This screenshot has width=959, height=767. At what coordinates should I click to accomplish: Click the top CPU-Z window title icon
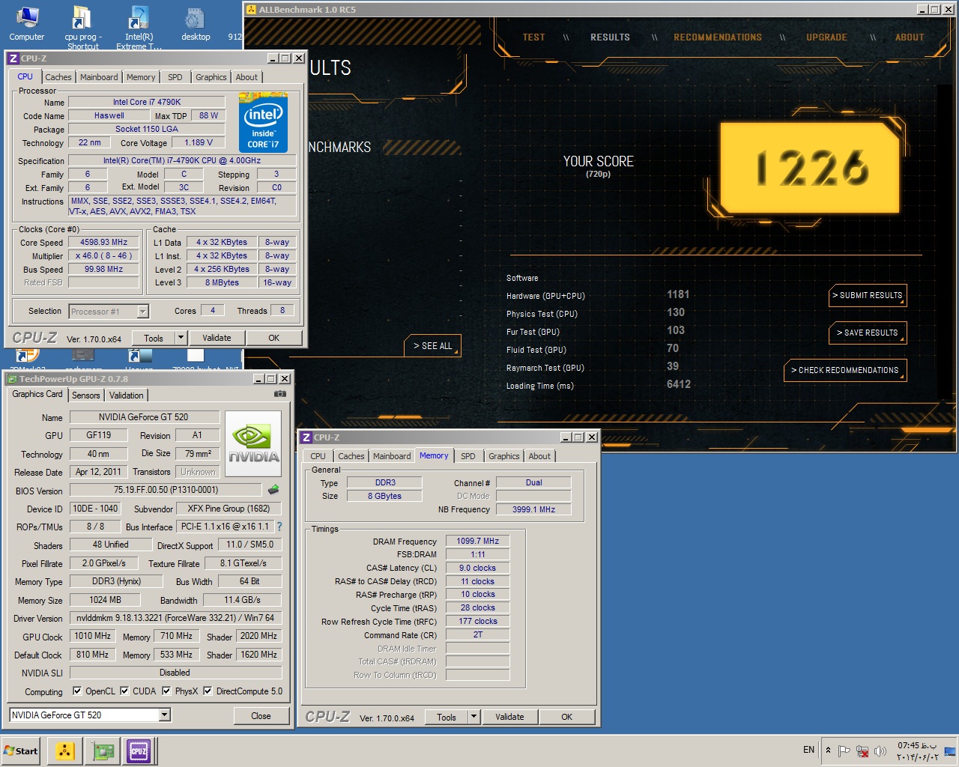tap(13, 58)
